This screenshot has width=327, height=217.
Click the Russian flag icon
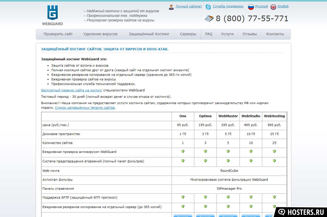point(251,7)
